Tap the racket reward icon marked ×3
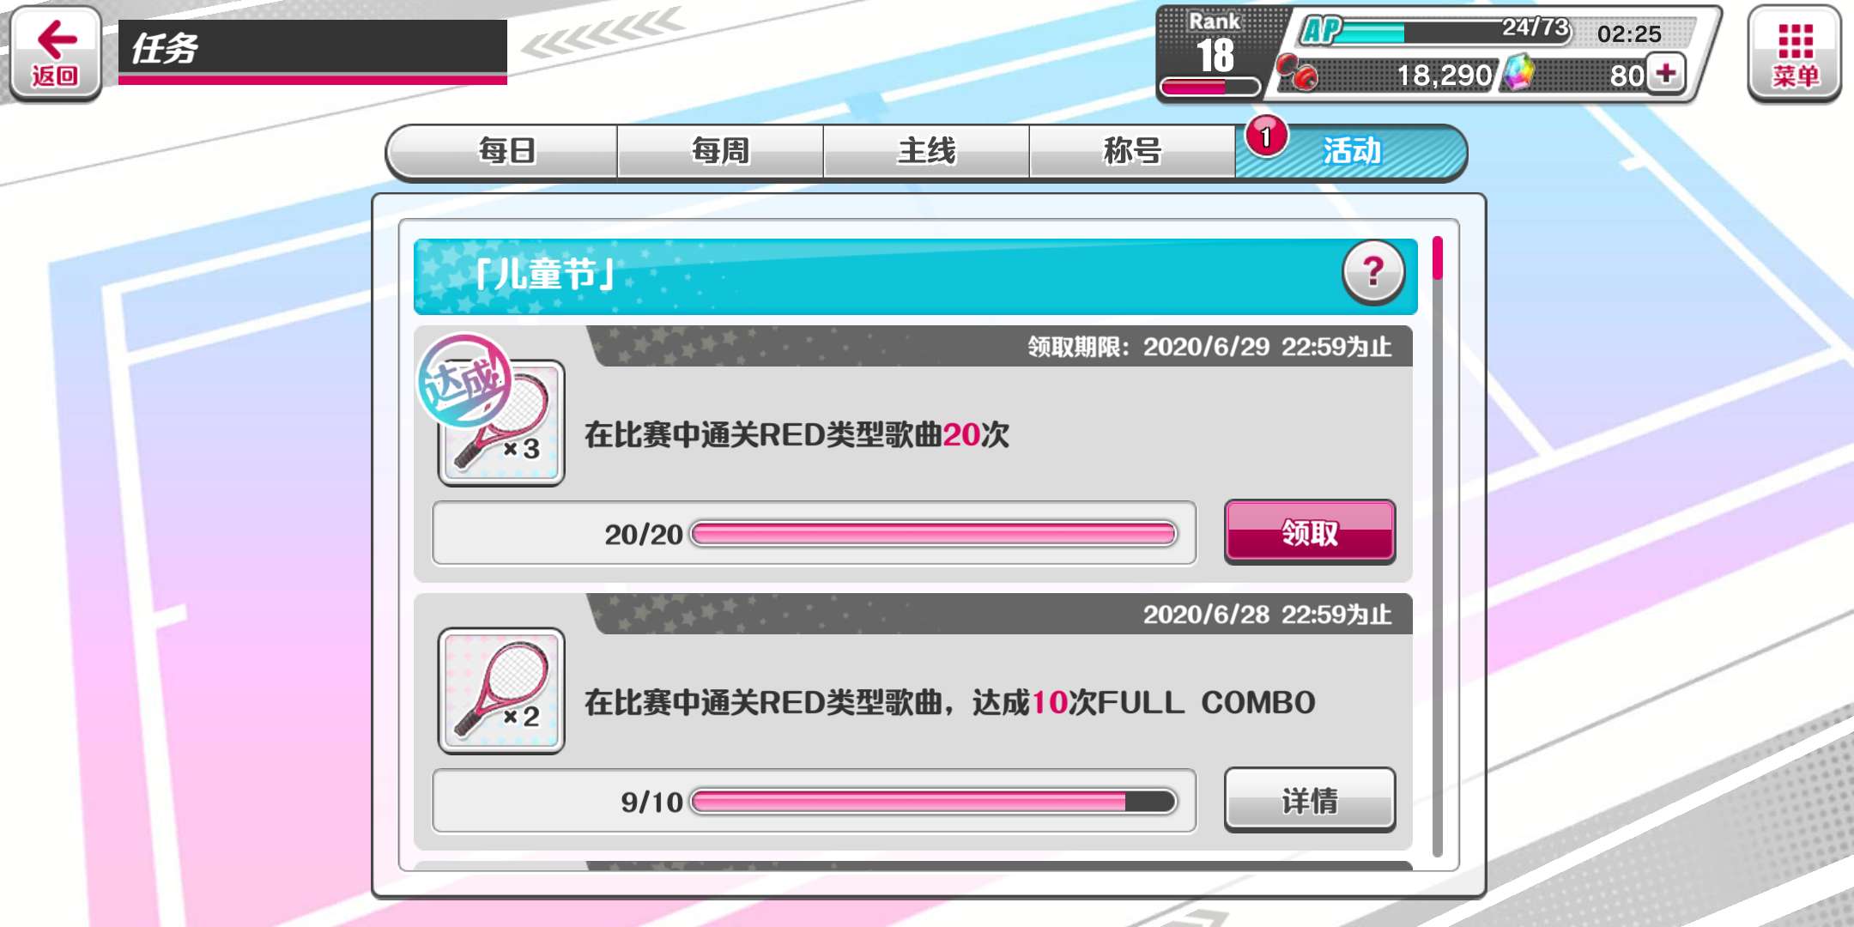Screen dimensions: 1854x927 click(501, 422)
